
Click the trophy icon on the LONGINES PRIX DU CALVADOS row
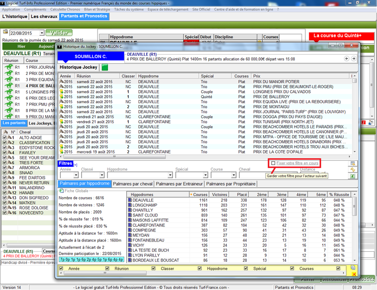61,91
